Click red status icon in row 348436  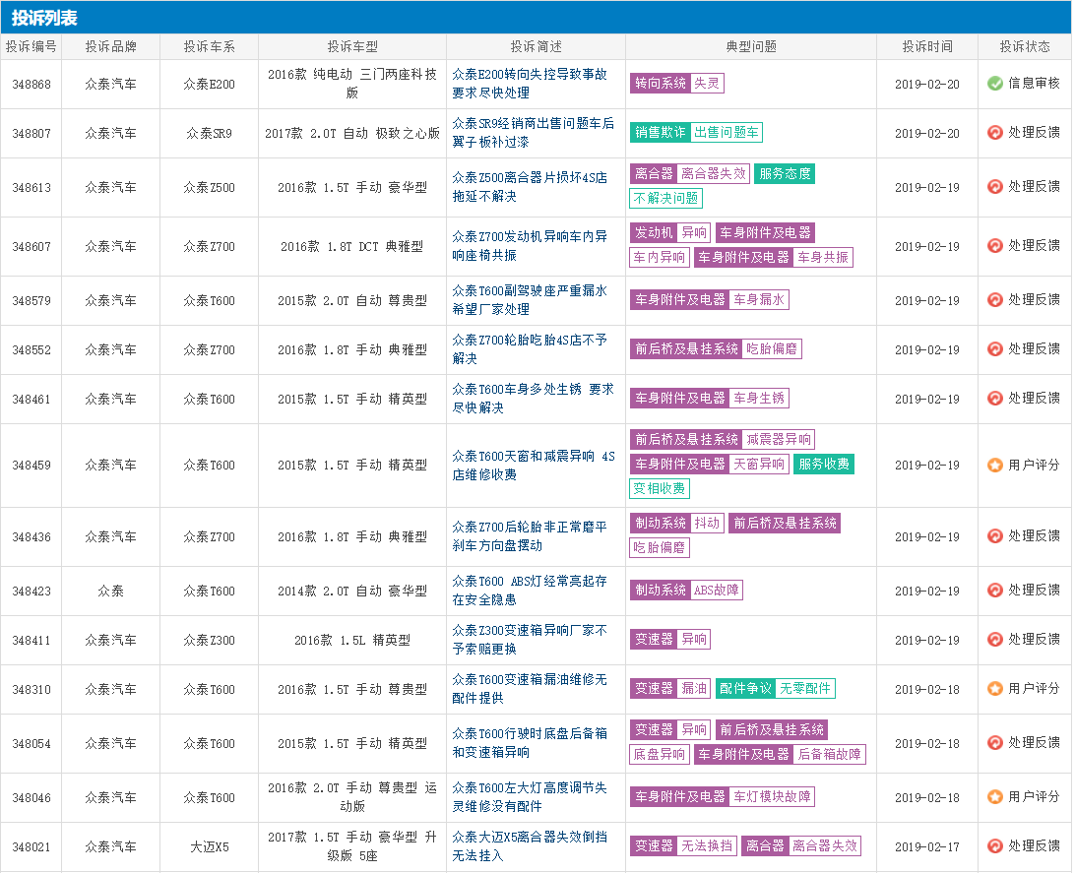(995, 535)
